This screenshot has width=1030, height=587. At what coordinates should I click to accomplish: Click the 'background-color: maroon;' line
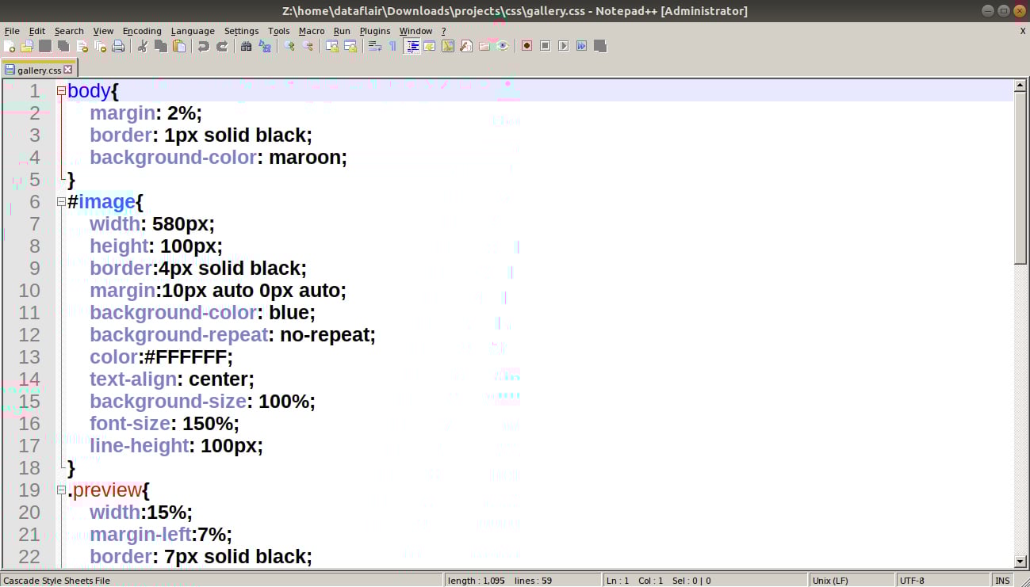point(219,158)
